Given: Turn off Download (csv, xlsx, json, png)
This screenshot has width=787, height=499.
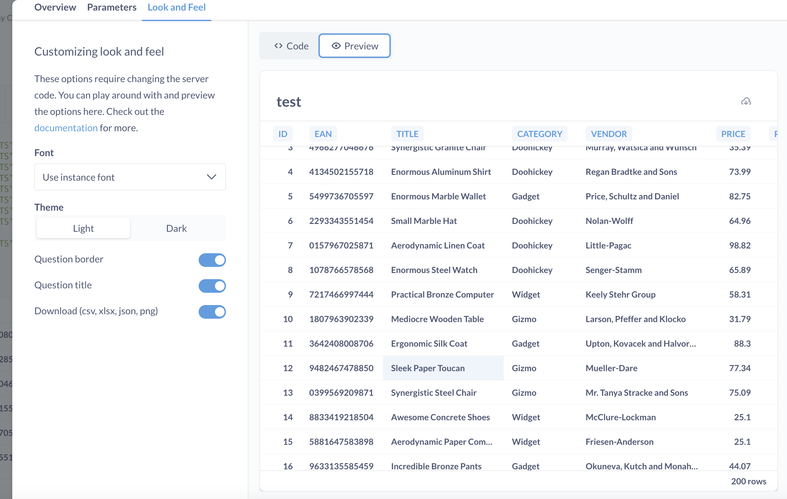Looking at the screenshot, I should pos(212,312).
